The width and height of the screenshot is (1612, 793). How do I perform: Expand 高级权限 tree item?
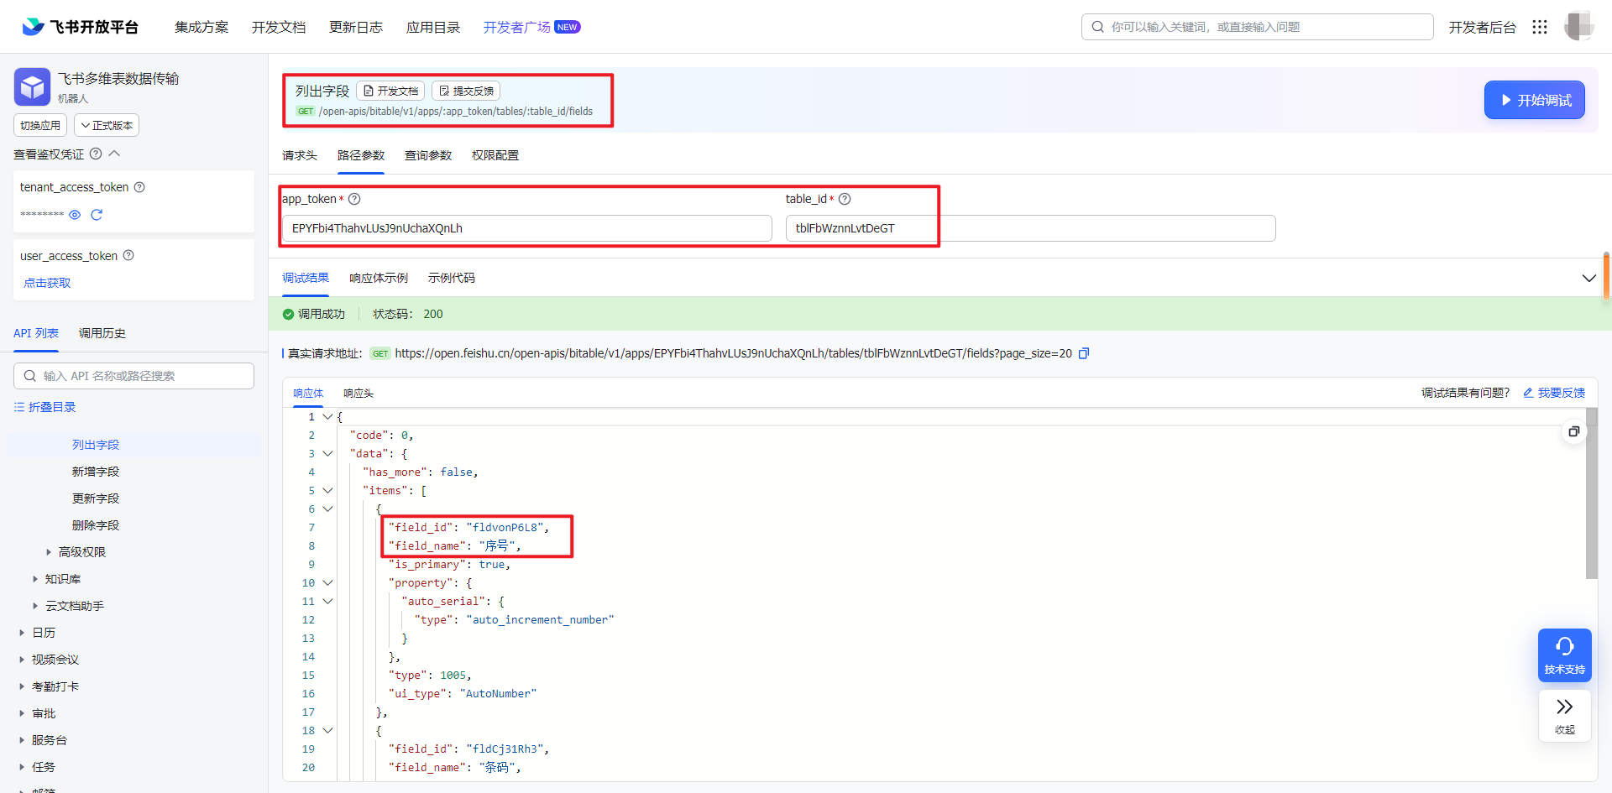click(x=49, y=552)
